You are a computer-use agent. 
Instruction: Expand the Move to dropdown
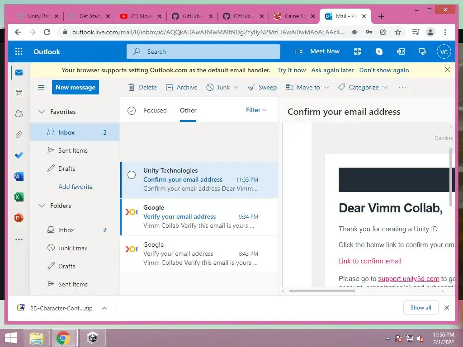326,87
